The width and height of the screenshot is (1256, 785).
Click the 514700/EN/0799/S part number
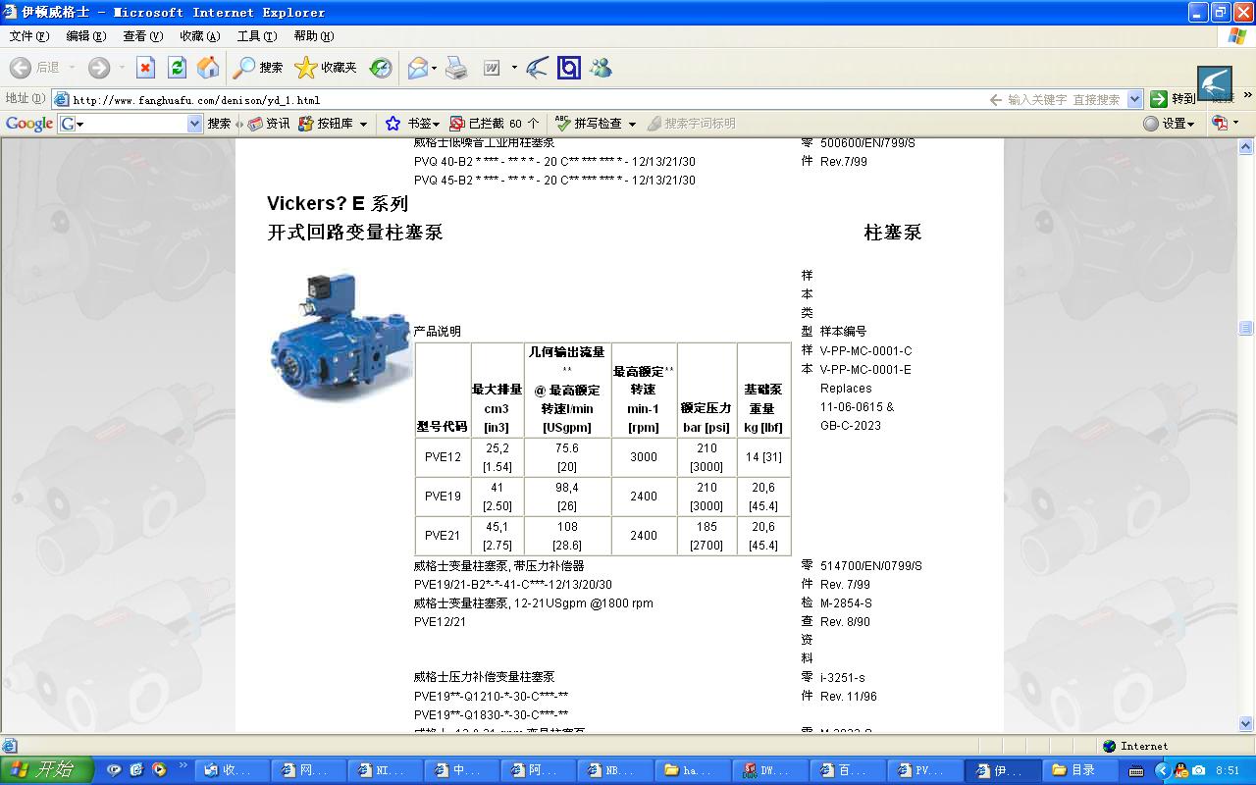point(871,566)
